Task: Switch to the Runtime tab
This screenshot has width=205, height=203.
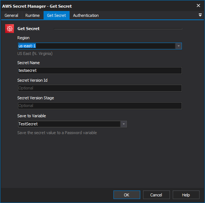Action: point(33,15)
